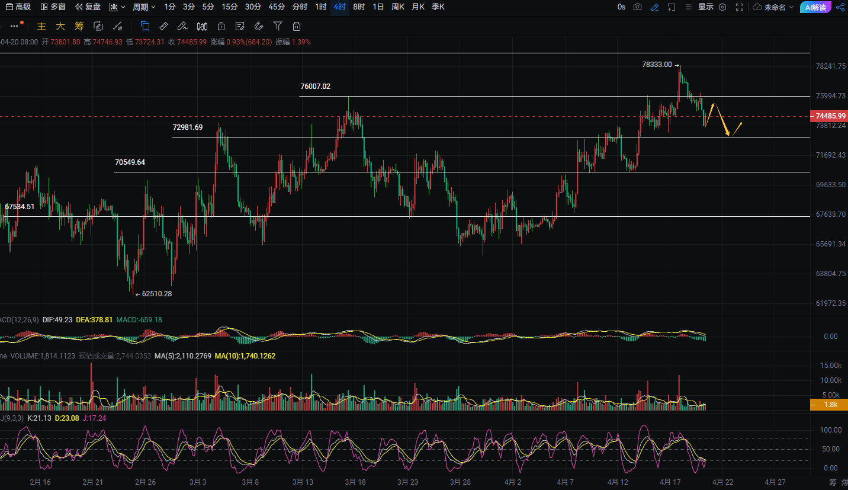Click the blue pencil drawing icon
This screenshot has width=848, height=490.
tap(654, 7)
